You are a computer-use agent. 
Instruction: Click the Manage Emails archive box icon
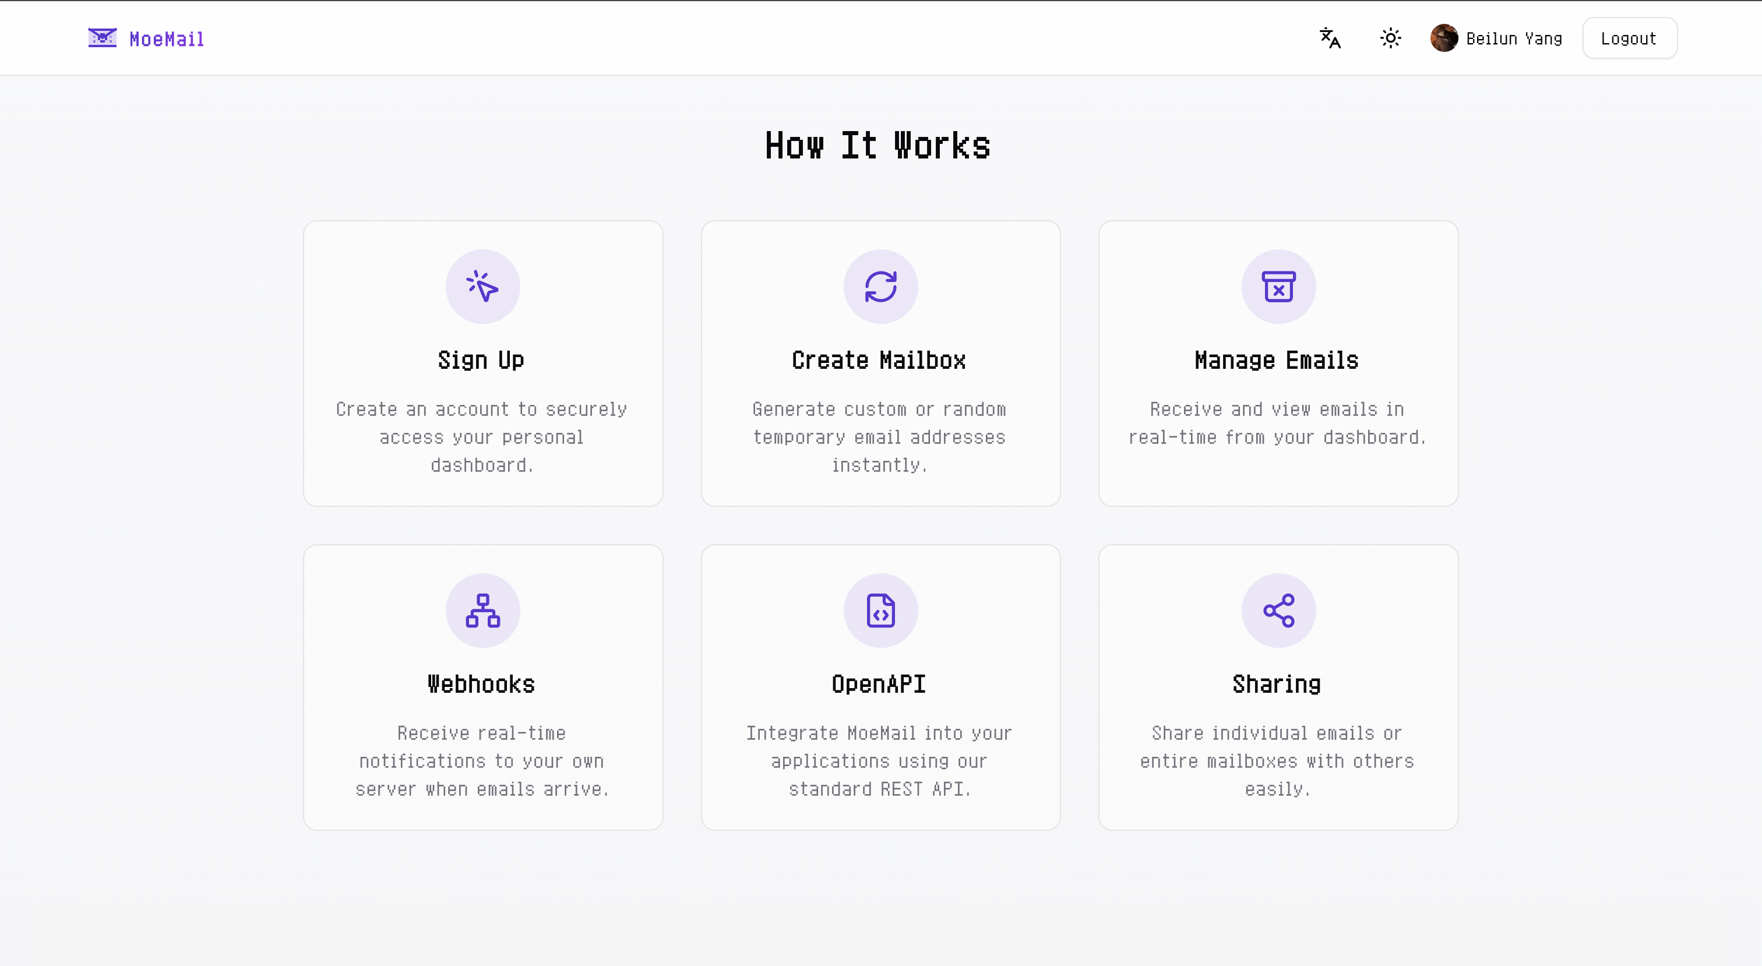[1278, 287]
